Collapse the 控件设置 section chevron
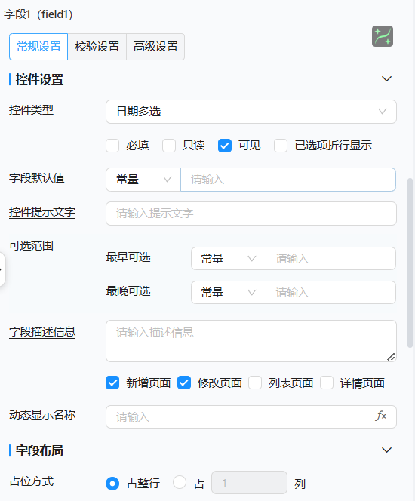415x501 pixels. pyautogui.click(x=386, y=79)
